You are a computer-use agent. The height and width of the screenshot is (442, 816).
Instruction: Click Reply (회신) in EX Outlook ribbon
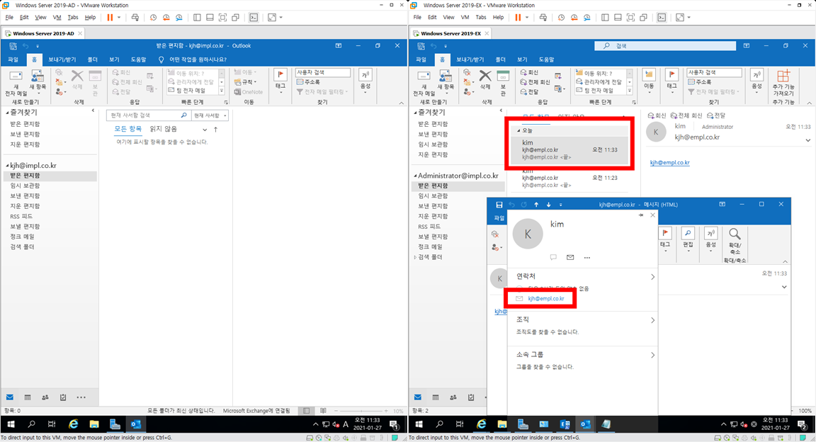(529, 72)
